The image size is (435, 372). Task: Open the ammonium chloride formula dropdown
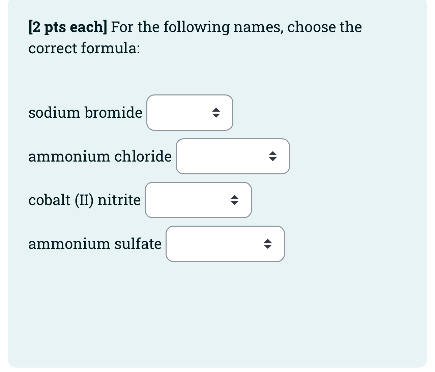pos(232,156)
